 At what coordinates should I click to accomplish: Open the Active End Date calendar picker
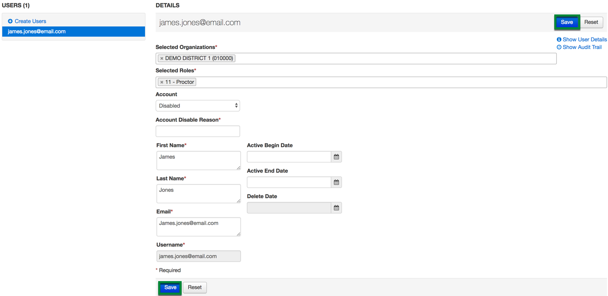tap(336, 182)
